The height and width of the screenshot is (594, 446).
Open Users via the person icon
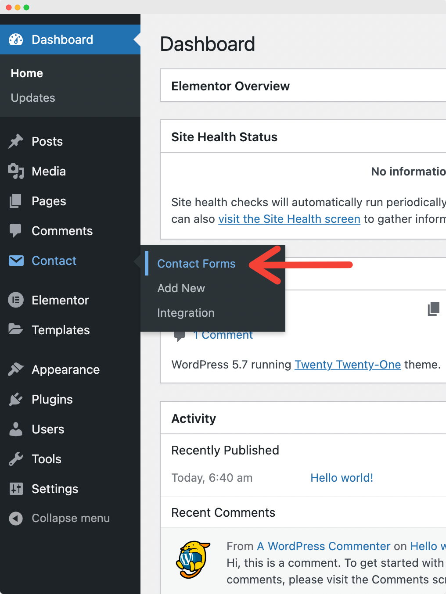[15, 429]
